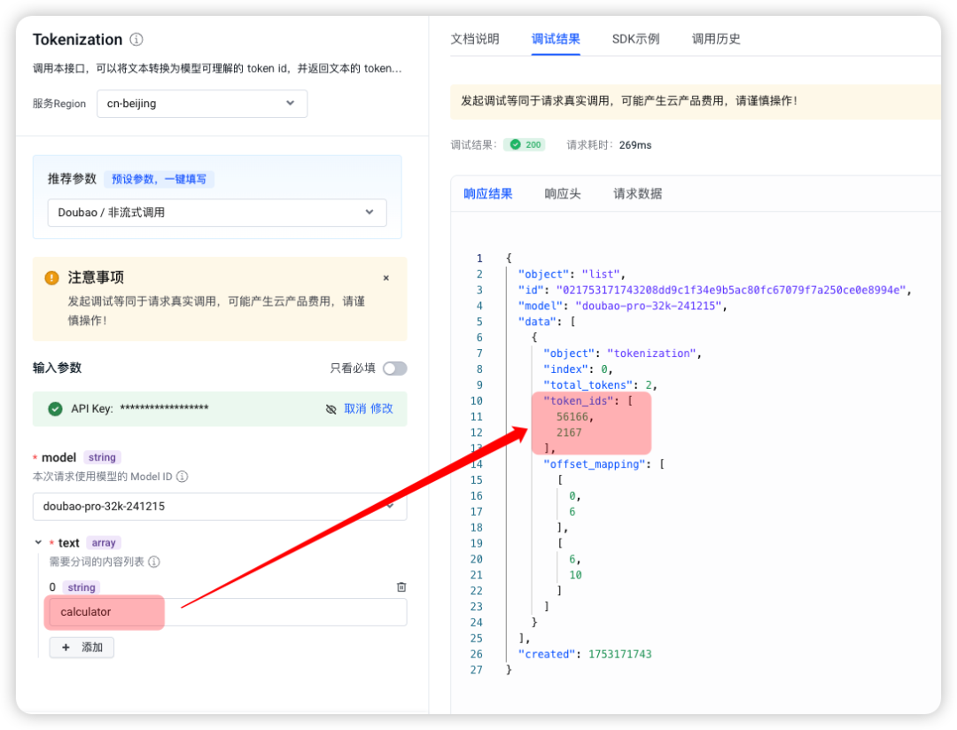Screen dimensions: 957x730
Task: Click the info icon beside Model ID description
Action: (182, 477)
